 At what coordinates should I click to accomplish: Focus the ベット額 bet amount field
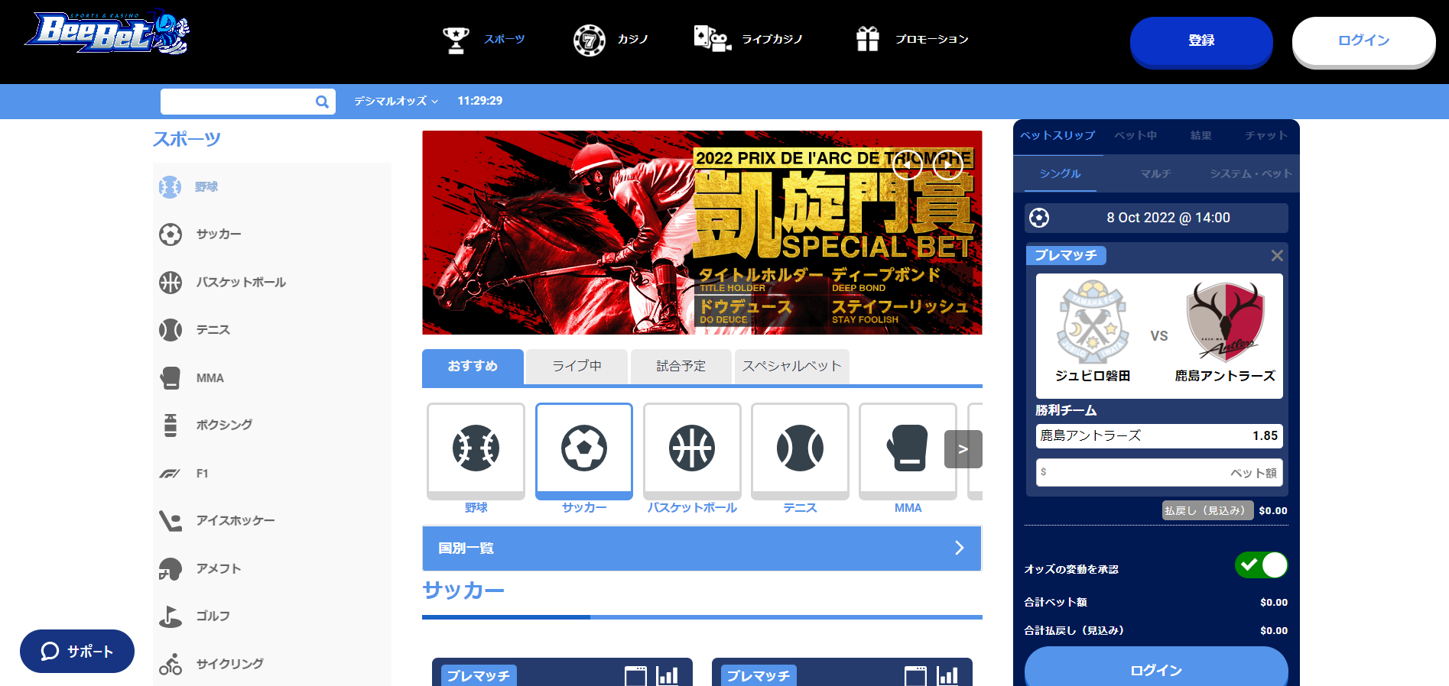(1159, 473)
